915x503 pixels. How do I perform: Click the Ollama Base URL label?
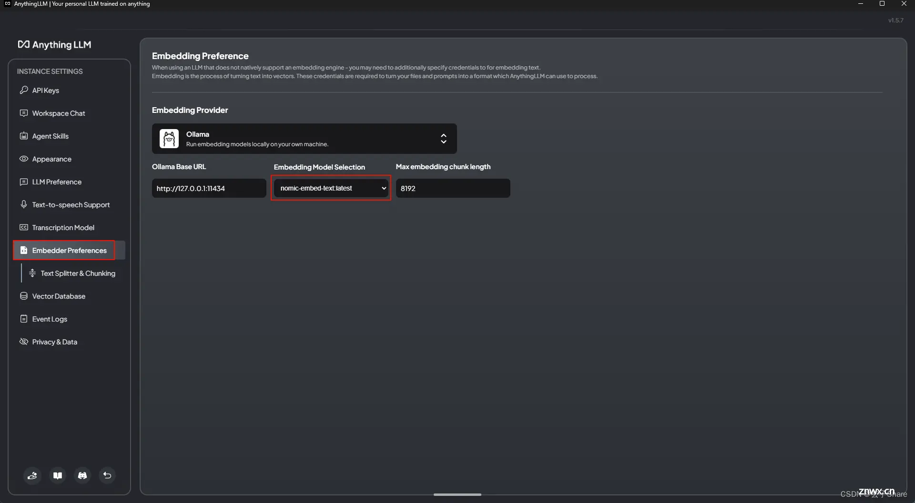click(179, 167)
